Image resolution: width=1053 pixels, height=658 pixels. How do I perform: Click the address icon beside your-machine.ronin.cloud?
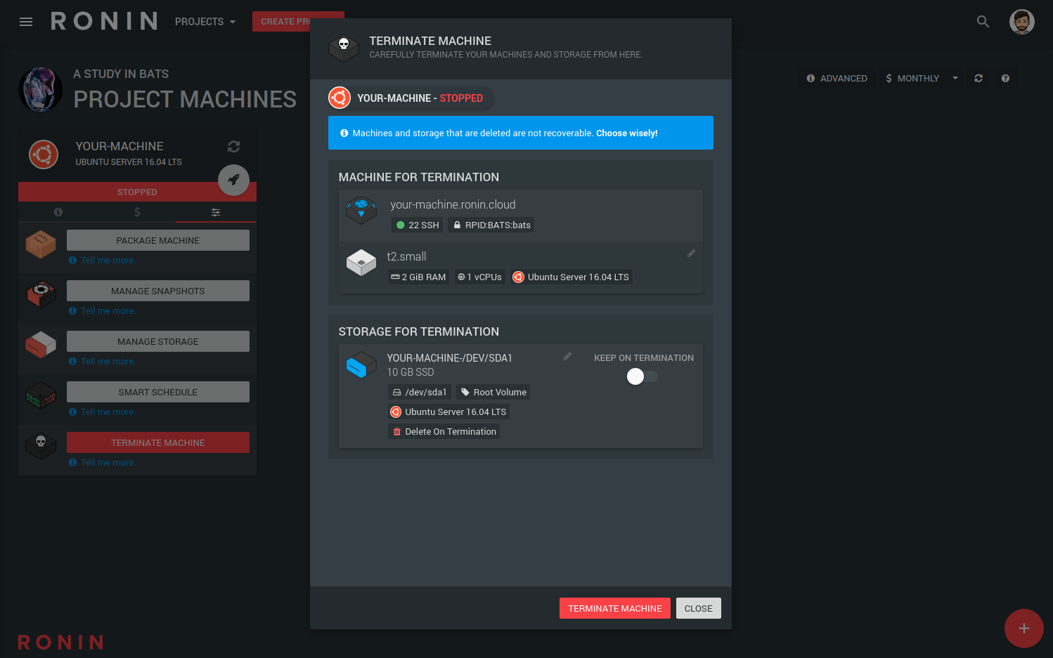pos(361,210)
